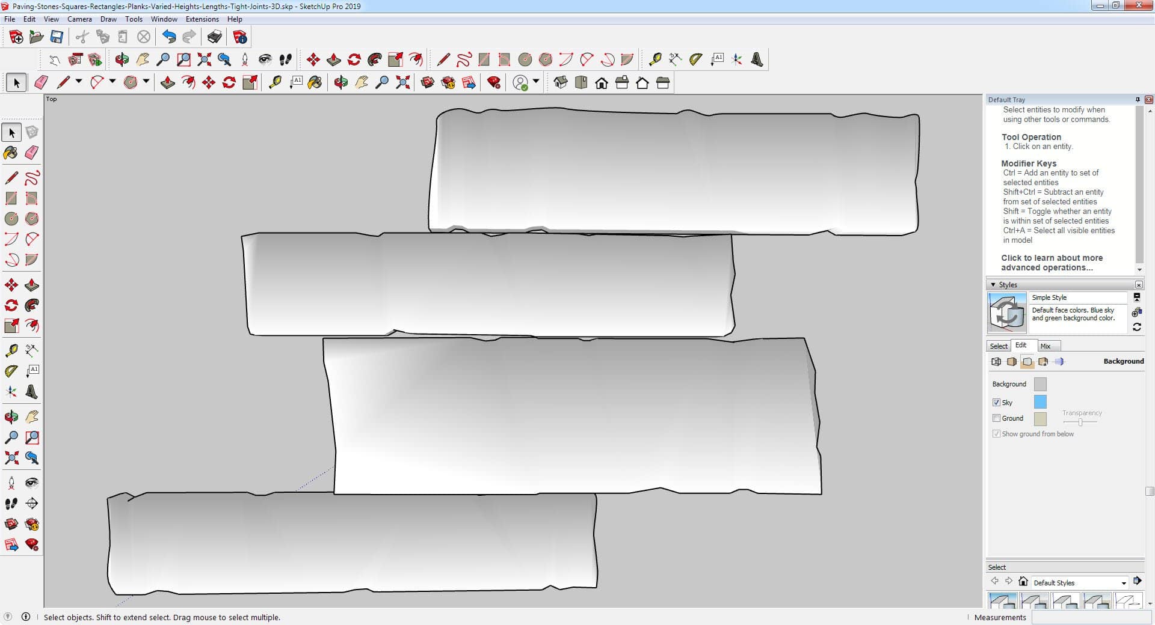Click the Print icon in the toolbar
Screen dimensions: 1155x625
pos(214,37)
